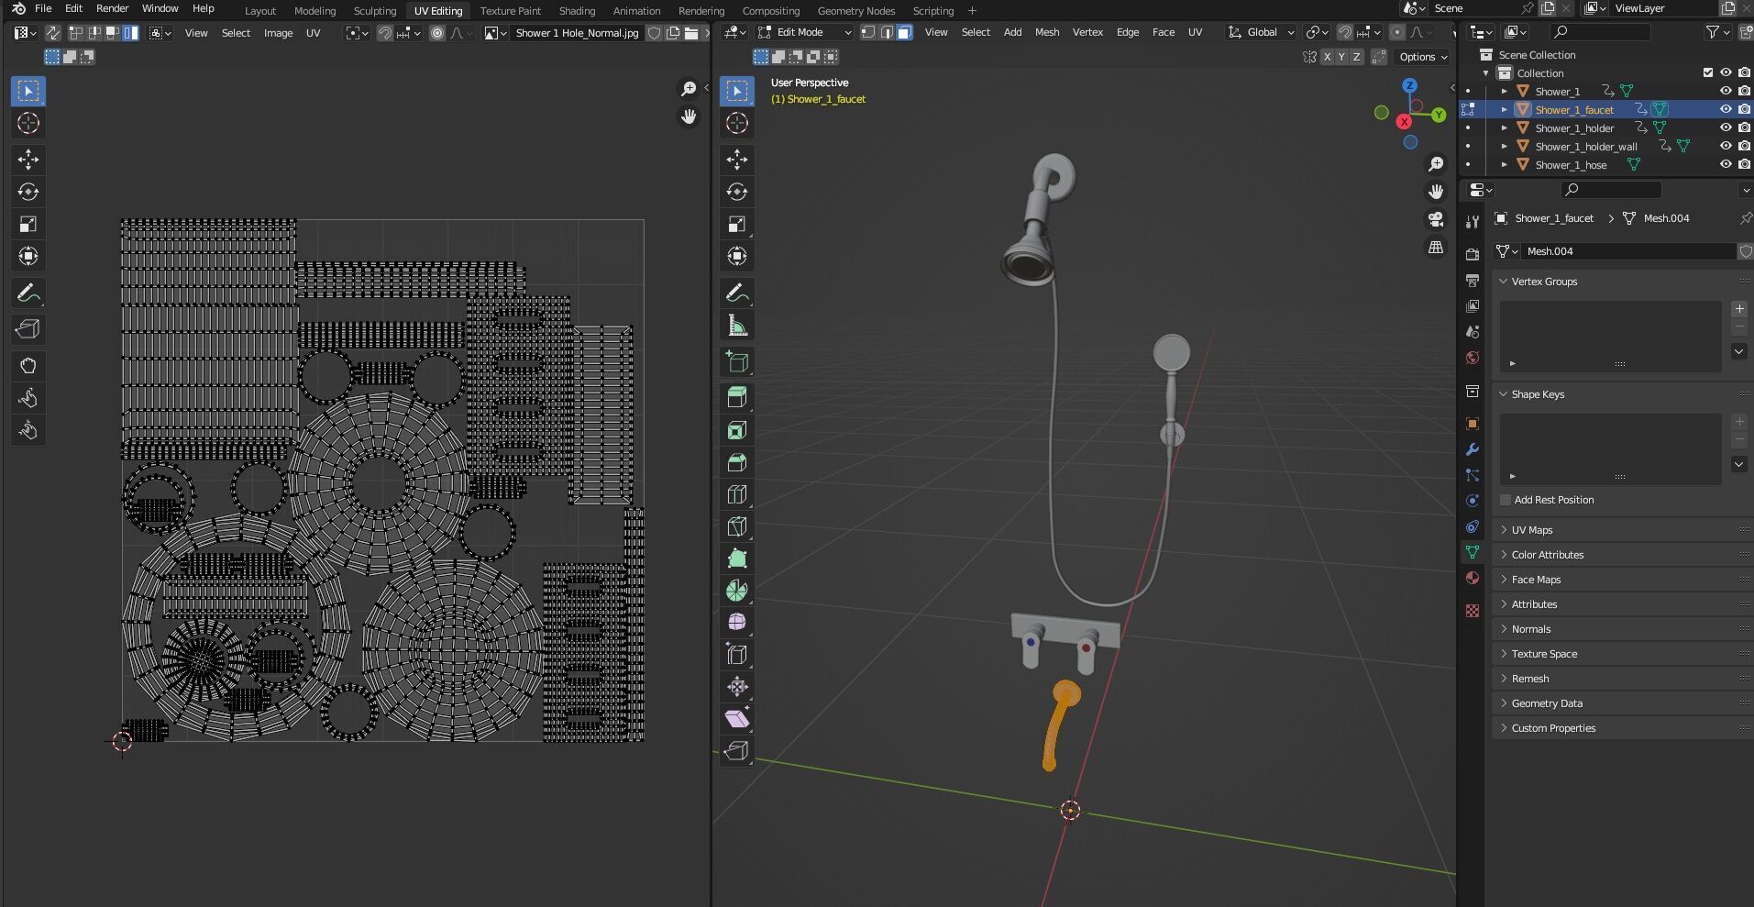Select the Rip Region tool

[737, 751]
